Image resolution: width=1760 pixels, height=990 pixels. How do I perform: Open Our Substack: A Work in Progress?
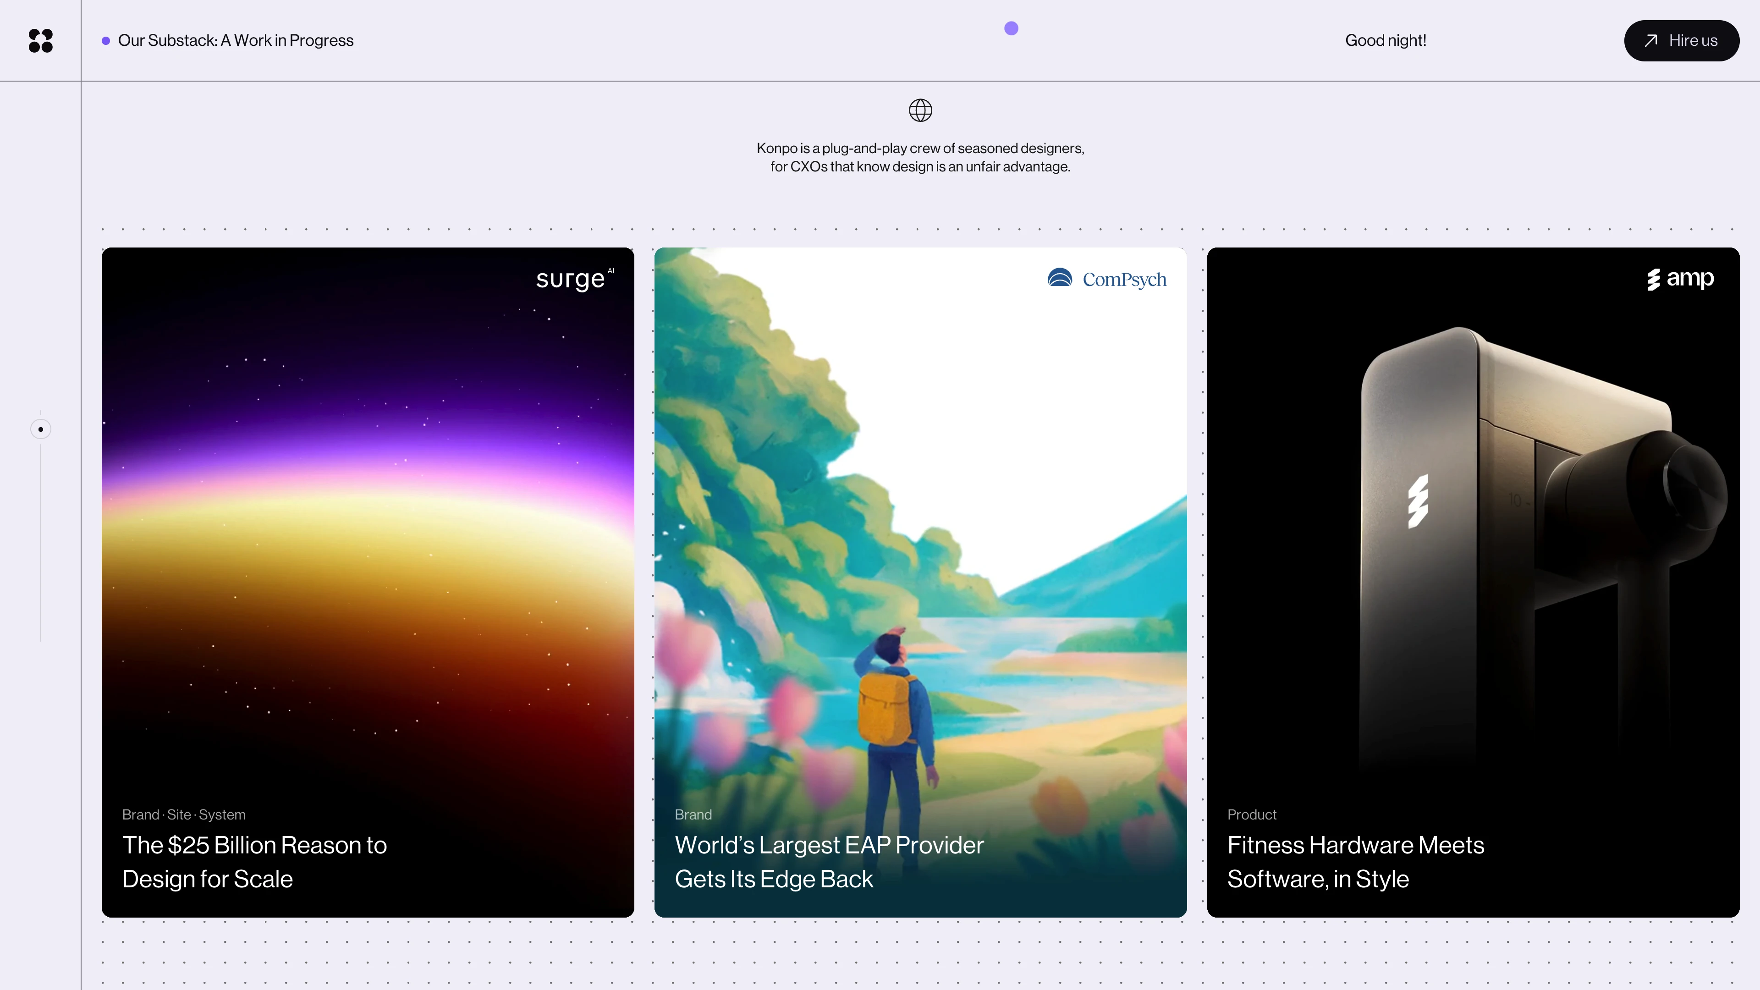tap(236, 40)
